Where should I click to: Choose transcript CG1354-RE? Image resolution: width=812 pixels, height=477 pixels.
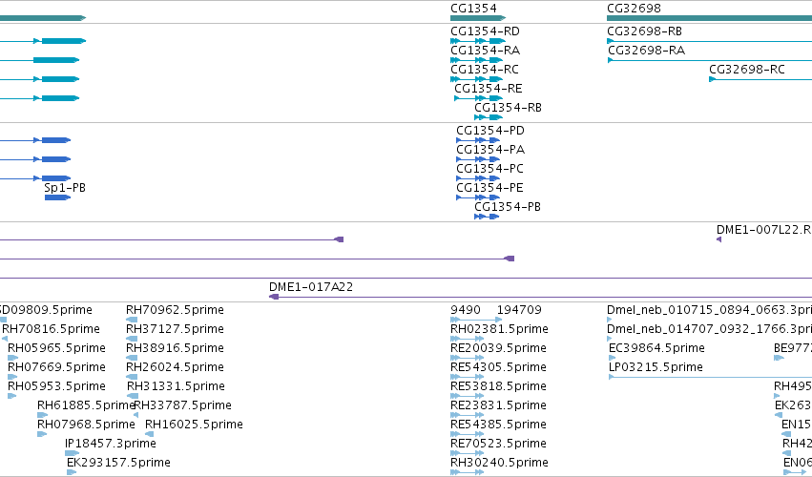coord(489,89)
